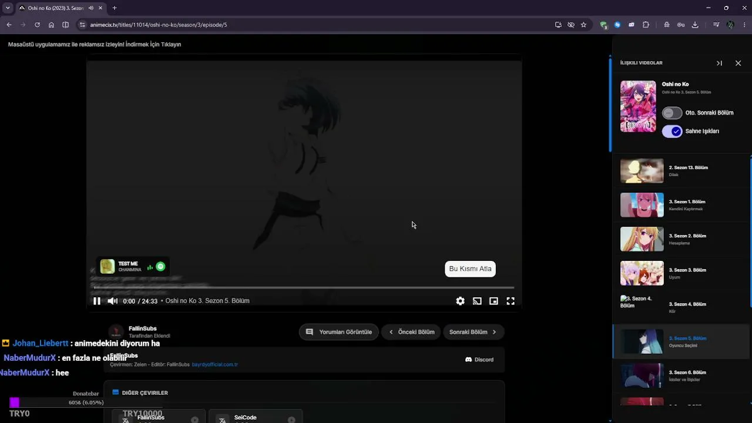Image resolution: width=752 pixels, height=423 pixels.
Task: View site information in address bar
Action: [x=82, y=25]
